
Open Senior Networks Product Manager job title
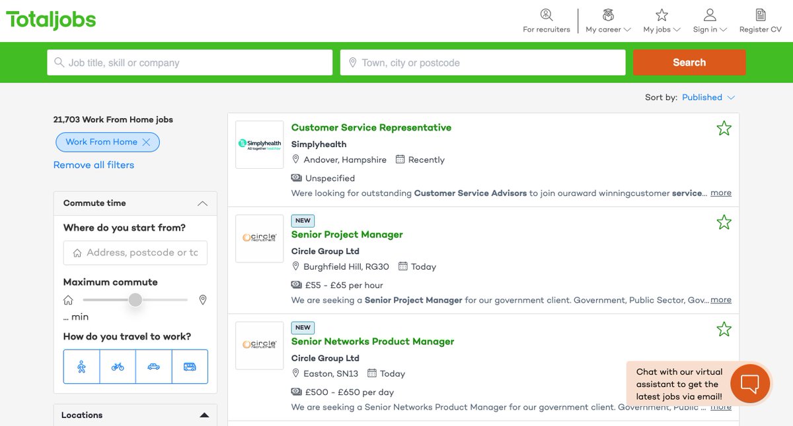pos(373,341)
